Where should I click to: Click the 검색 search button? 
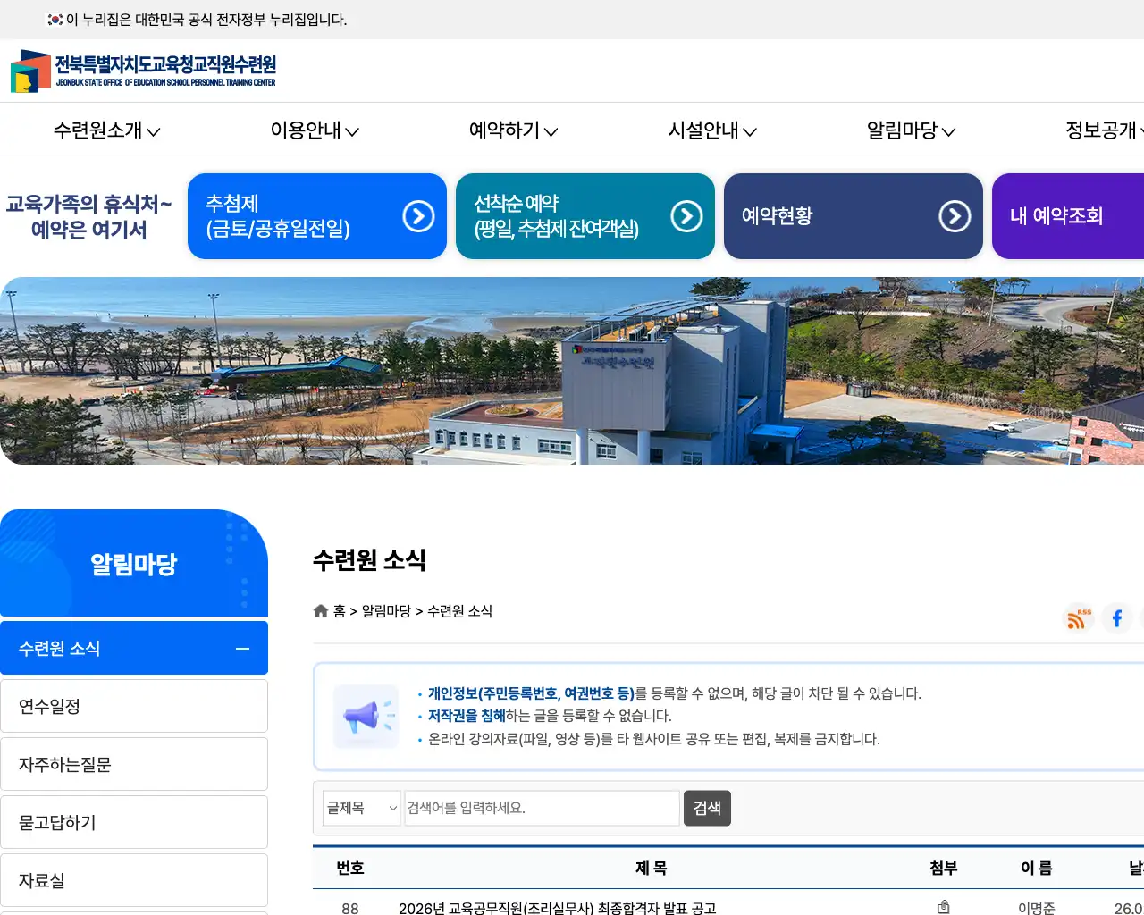point(707,808)
